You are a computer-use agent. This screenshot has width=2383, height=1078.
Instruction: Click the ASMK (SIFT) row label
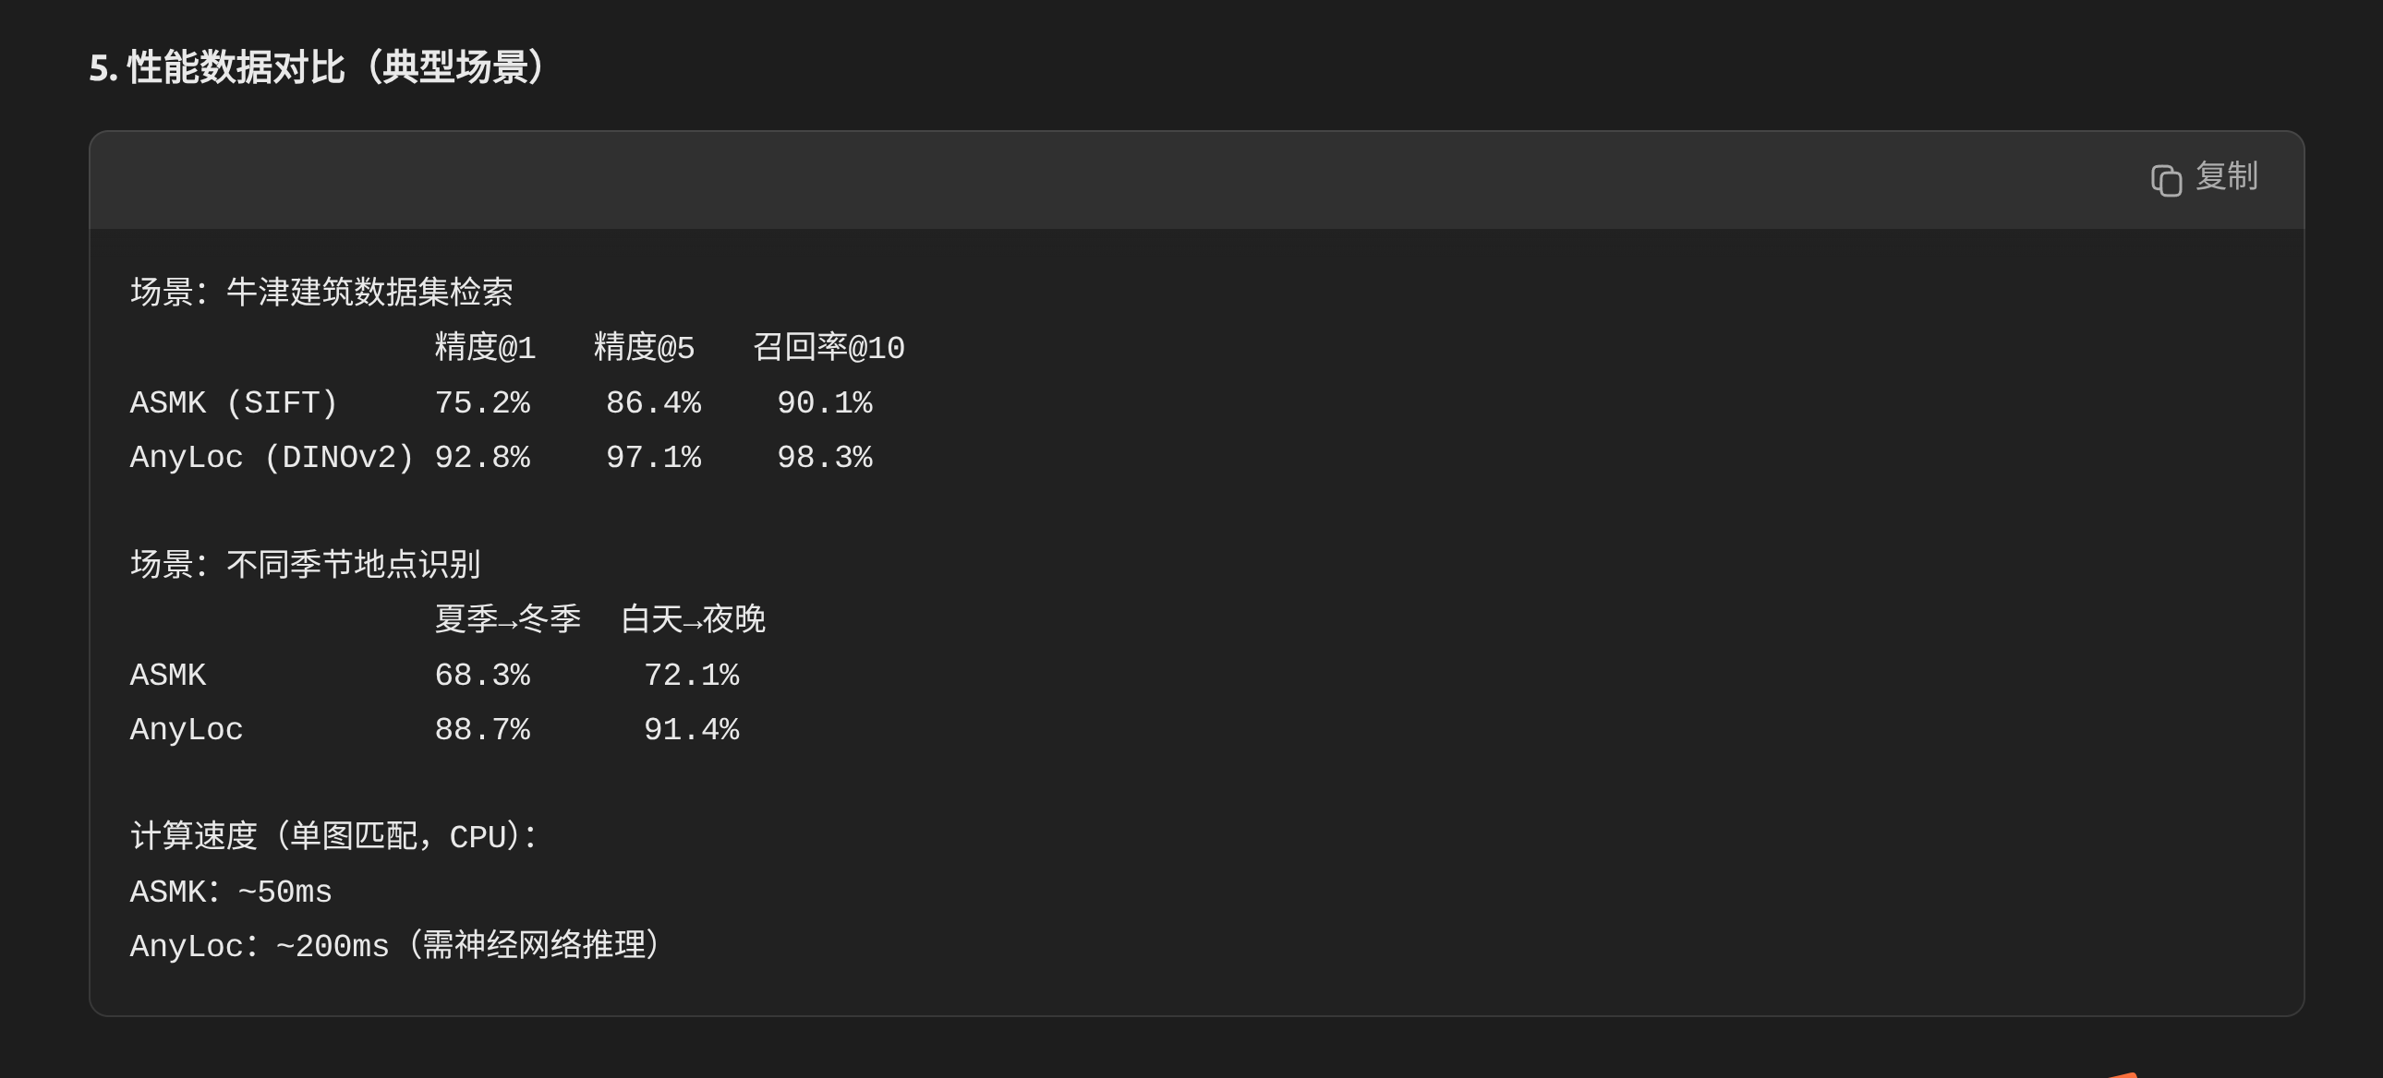[234, 403]
